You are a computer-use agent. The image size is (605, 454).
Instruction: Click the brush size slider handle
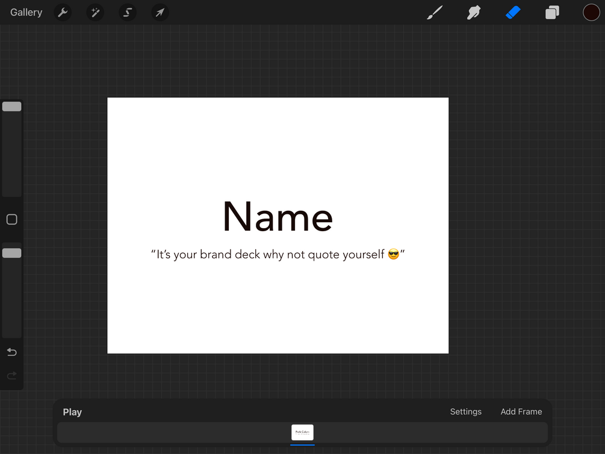pyautogui.click(x=11, y=107)
